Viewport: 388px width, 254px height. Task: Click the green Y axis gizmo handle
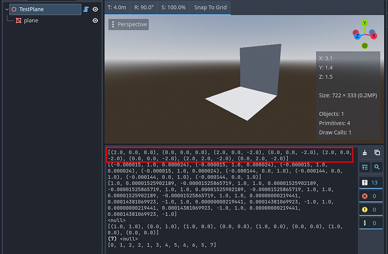click(x=365, y=24)
